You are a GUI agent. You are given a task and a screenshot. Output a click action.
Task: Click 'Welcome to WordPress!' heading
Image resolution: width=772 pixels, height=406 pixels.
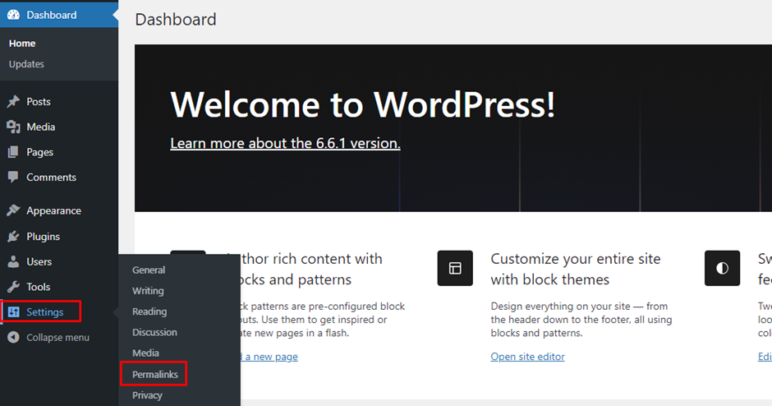pos(363,104)
